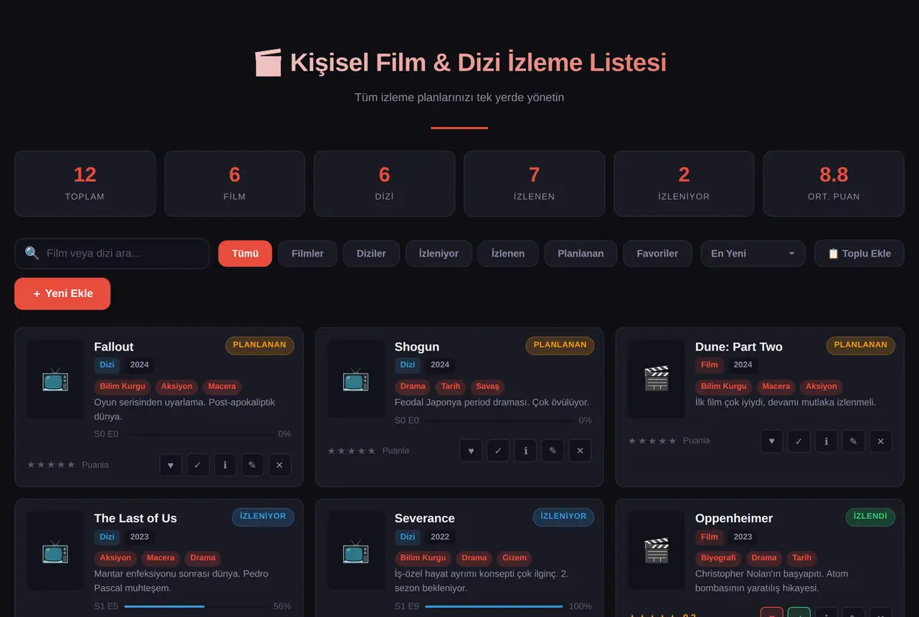Show the İzleniyor filter

439,253
